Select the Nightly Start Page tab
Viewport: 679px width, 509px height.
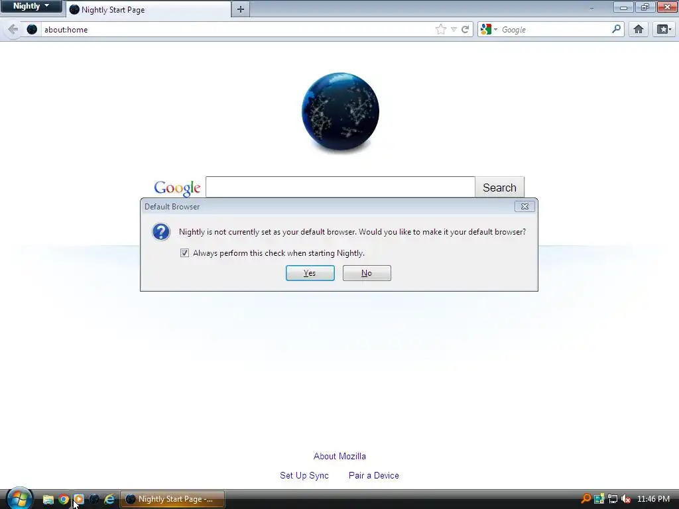(148, 9)
